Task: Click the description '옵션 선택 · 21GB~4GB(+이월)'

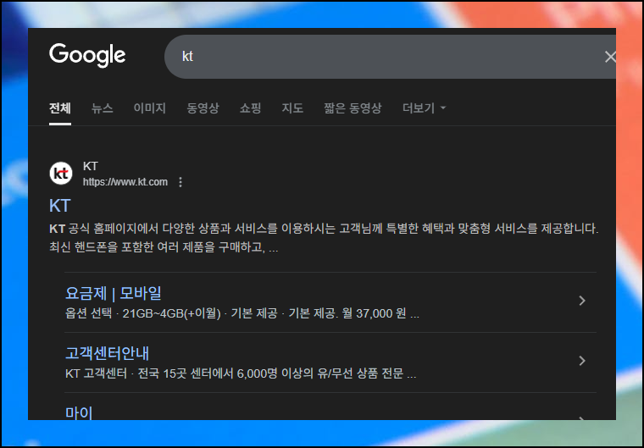Action: [x=242, y=313]
